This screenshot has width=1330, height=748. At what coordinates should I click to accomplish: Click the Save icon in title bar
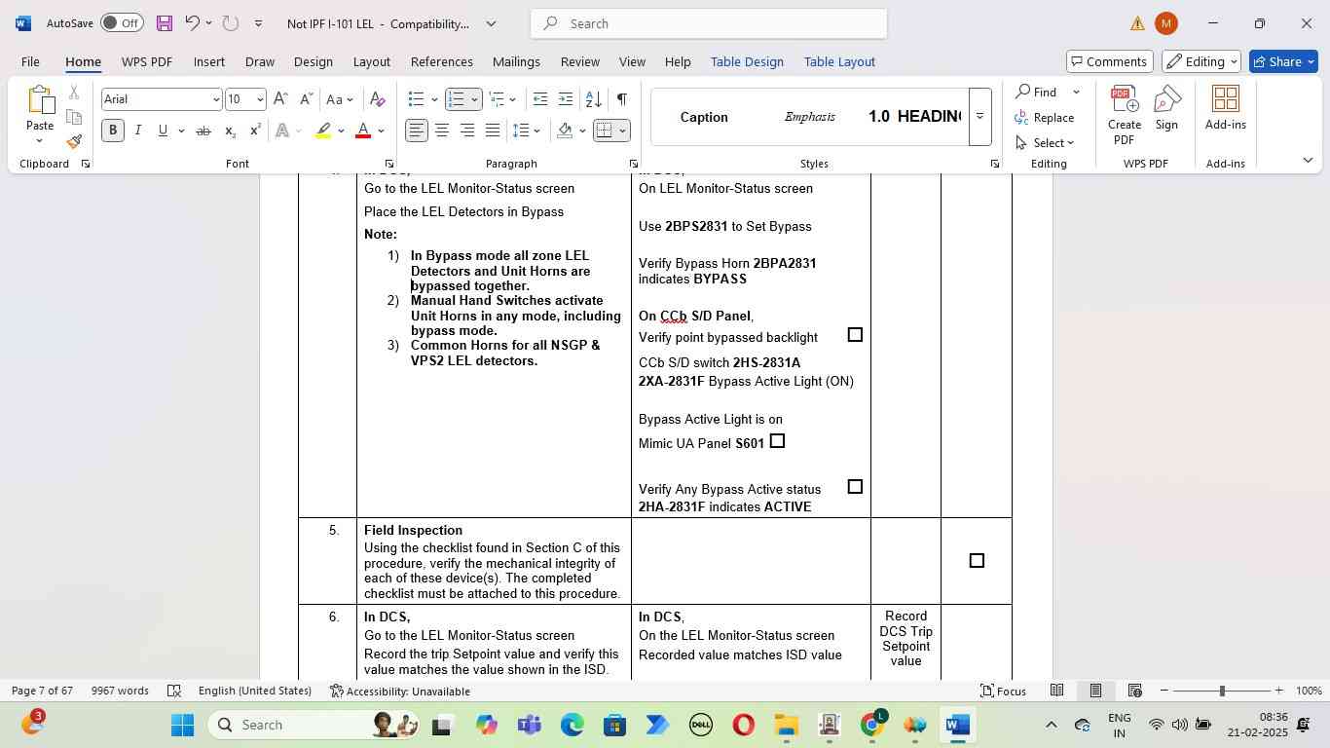pos(165,23)
